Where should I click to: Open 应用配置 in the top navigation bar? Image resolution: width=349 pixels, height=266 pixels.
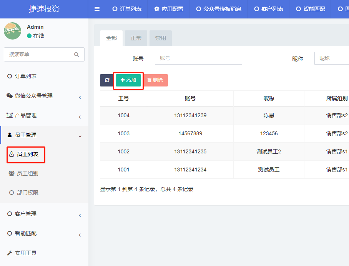point(169,9)
